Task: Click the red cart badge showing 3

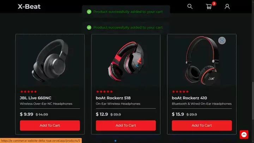Action: [214, 4]
